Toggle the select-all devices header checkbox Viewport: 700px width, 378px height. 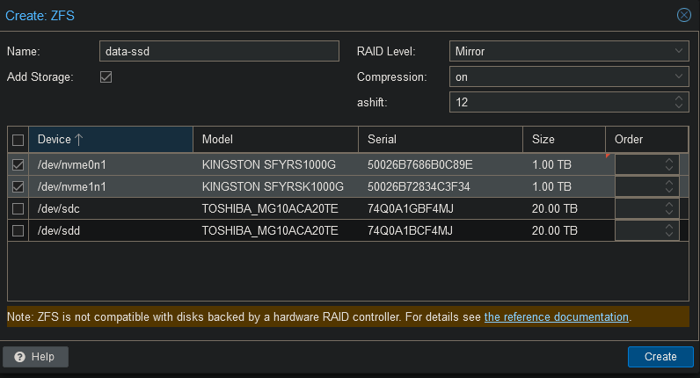point(18,140)
